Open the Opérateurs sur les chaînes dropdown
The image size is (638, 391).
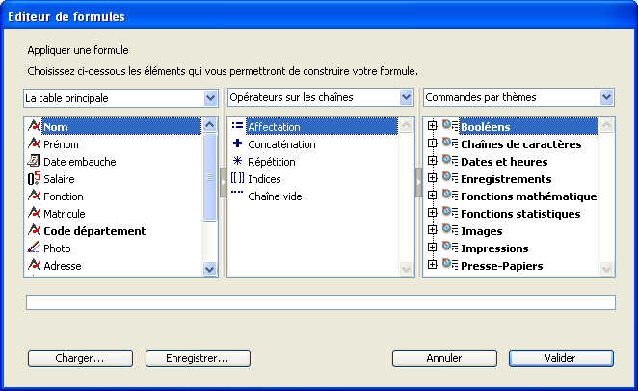[x=406, y=98]
